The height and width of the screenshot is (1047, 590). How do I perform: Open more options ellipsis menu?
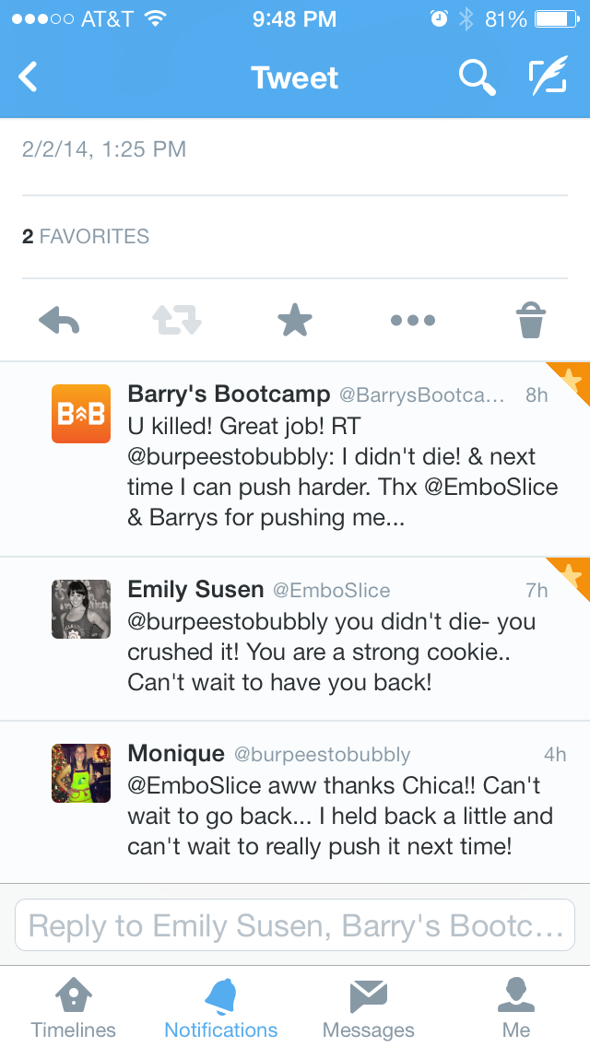(413, 321)
